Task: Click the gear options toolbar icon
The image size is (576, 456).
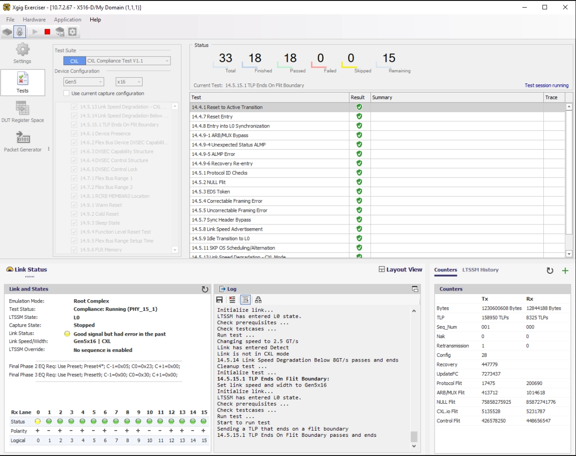Action: (x=72, y=32)
